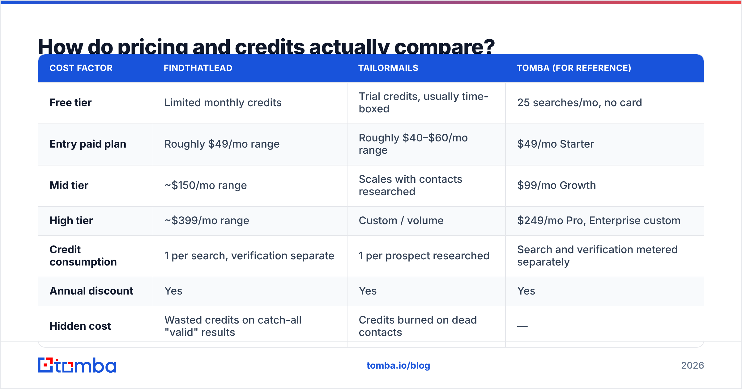Select the 'Mid tier' row label

click(69, 186)
